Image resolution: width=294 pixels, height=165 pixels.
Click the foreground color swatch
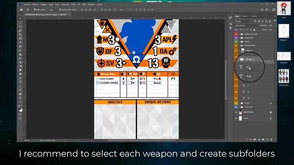pos(19,109)
